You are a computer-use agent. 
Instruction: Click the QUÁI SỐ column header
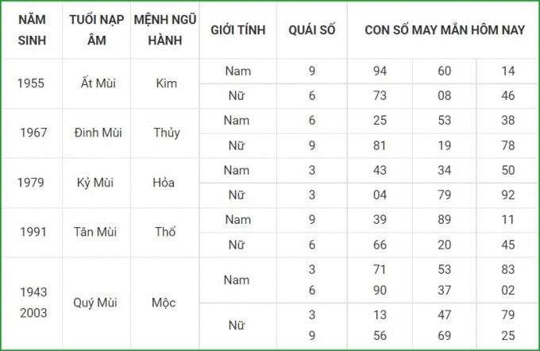point(311,30)
